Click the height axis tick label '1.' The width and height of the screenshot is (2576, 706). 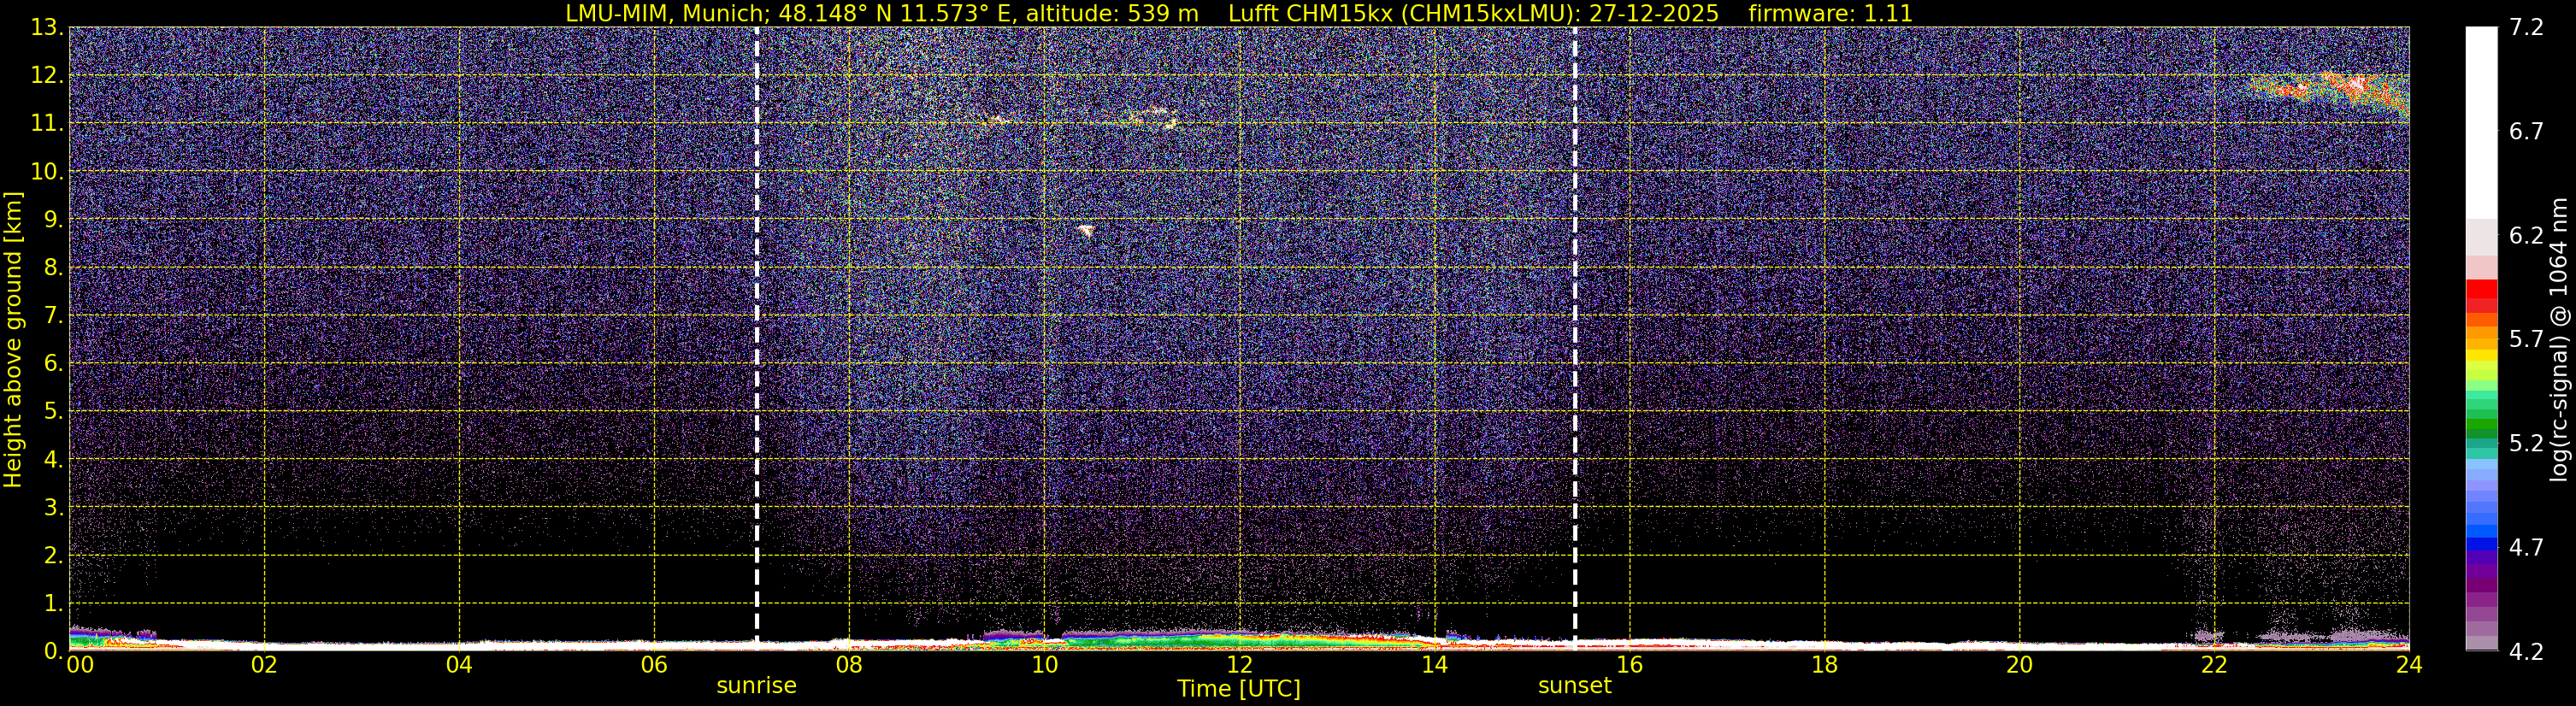coord(53,603)
